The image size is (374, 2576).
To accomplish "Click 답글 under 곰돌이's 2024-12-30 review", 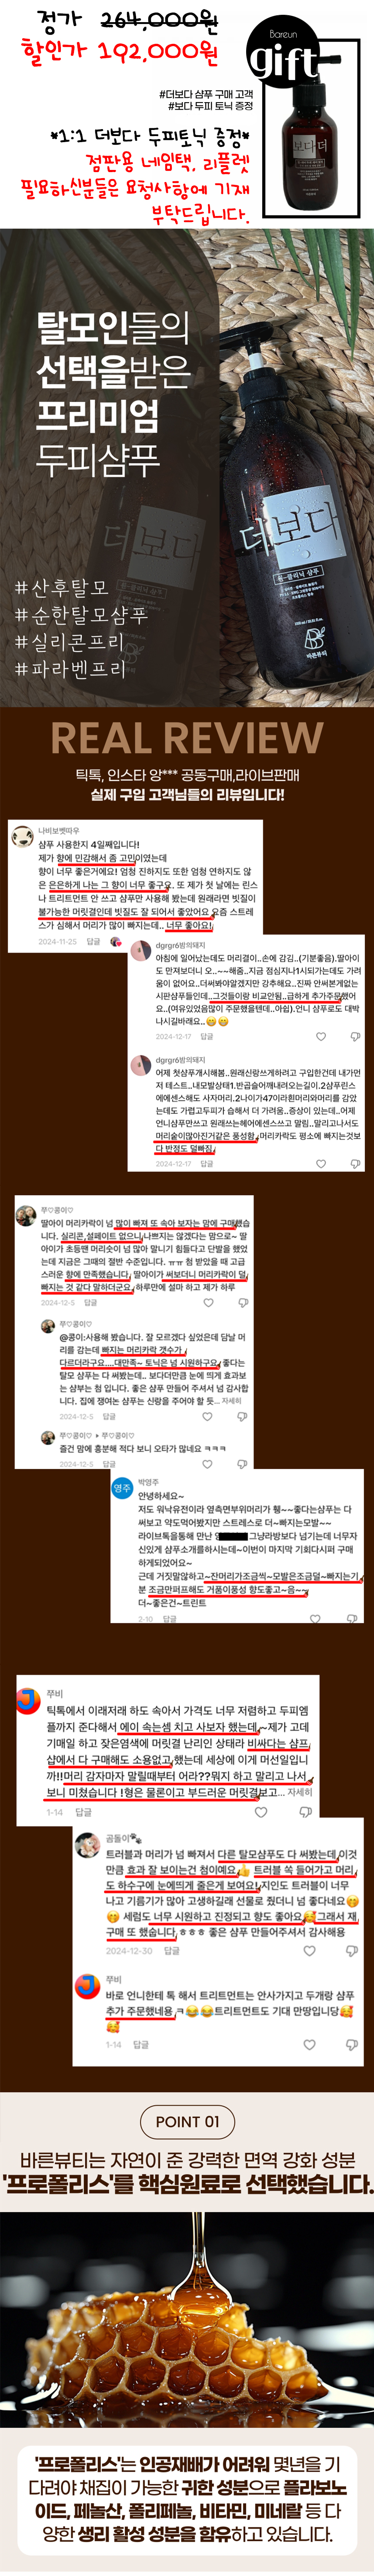I will coord(172,1951).
